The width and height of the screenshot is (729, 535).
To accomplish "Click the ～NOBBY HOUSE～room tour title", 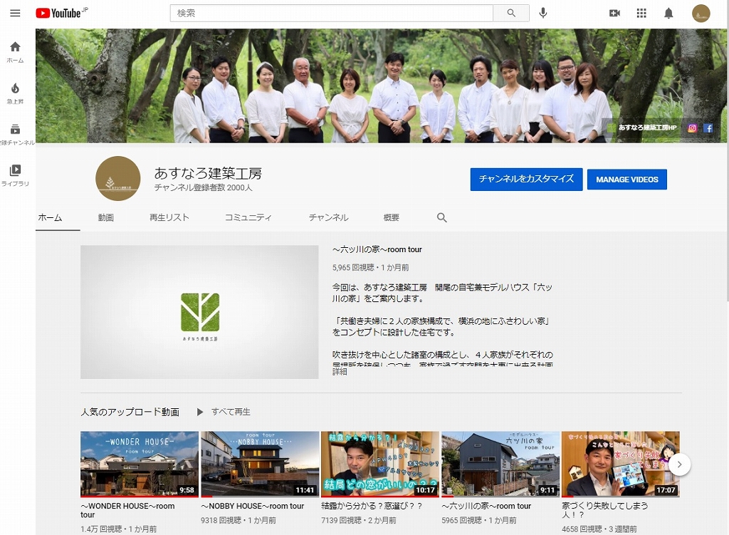I will (x=253, y=507).
